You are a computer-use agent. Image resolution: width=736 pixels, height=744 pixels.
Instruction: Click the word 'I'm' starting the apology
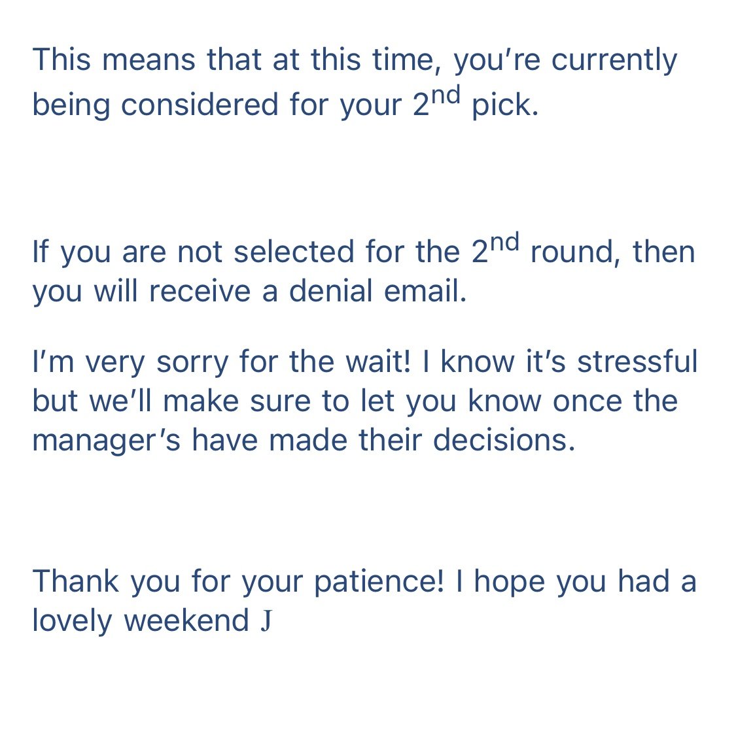pos(53,362)
